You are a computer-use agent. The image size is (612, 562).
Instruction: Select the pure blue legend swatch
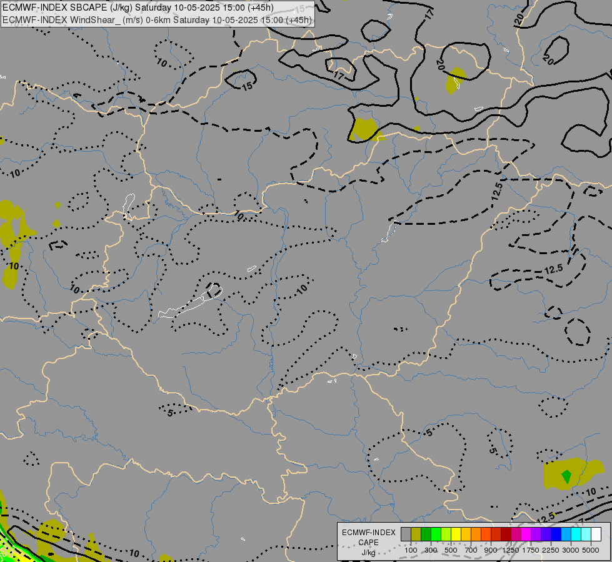[x=556, y=534]
